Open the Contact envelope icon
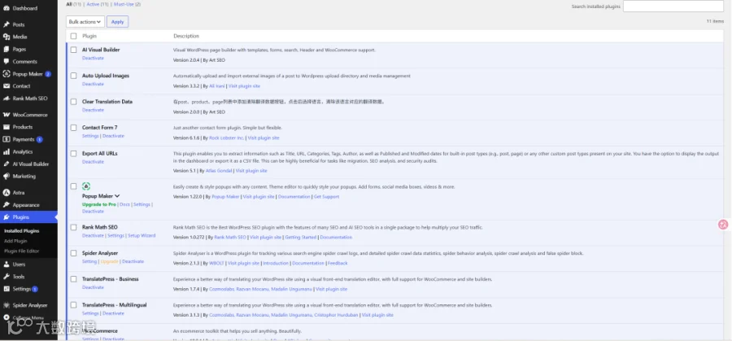Image resolution: width=732 pixels, height=341 pixels. point(6,86)
